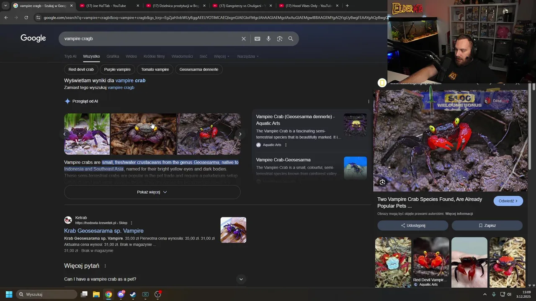The width and height of the screenshot is (536, 301).
Task: Click Udostępnij share button
Action: tap(413, 225)
